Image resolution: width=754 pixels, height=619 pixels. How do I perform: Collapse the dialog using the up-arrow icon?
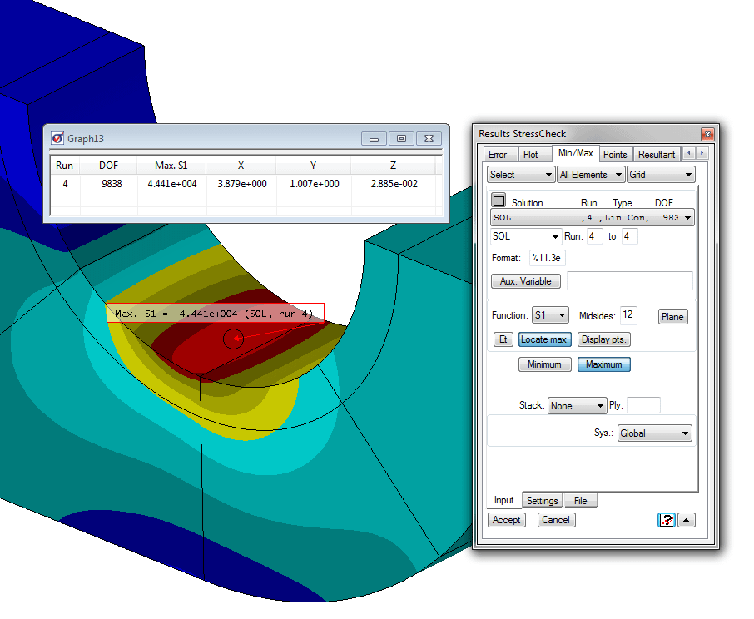coord(687,520)
